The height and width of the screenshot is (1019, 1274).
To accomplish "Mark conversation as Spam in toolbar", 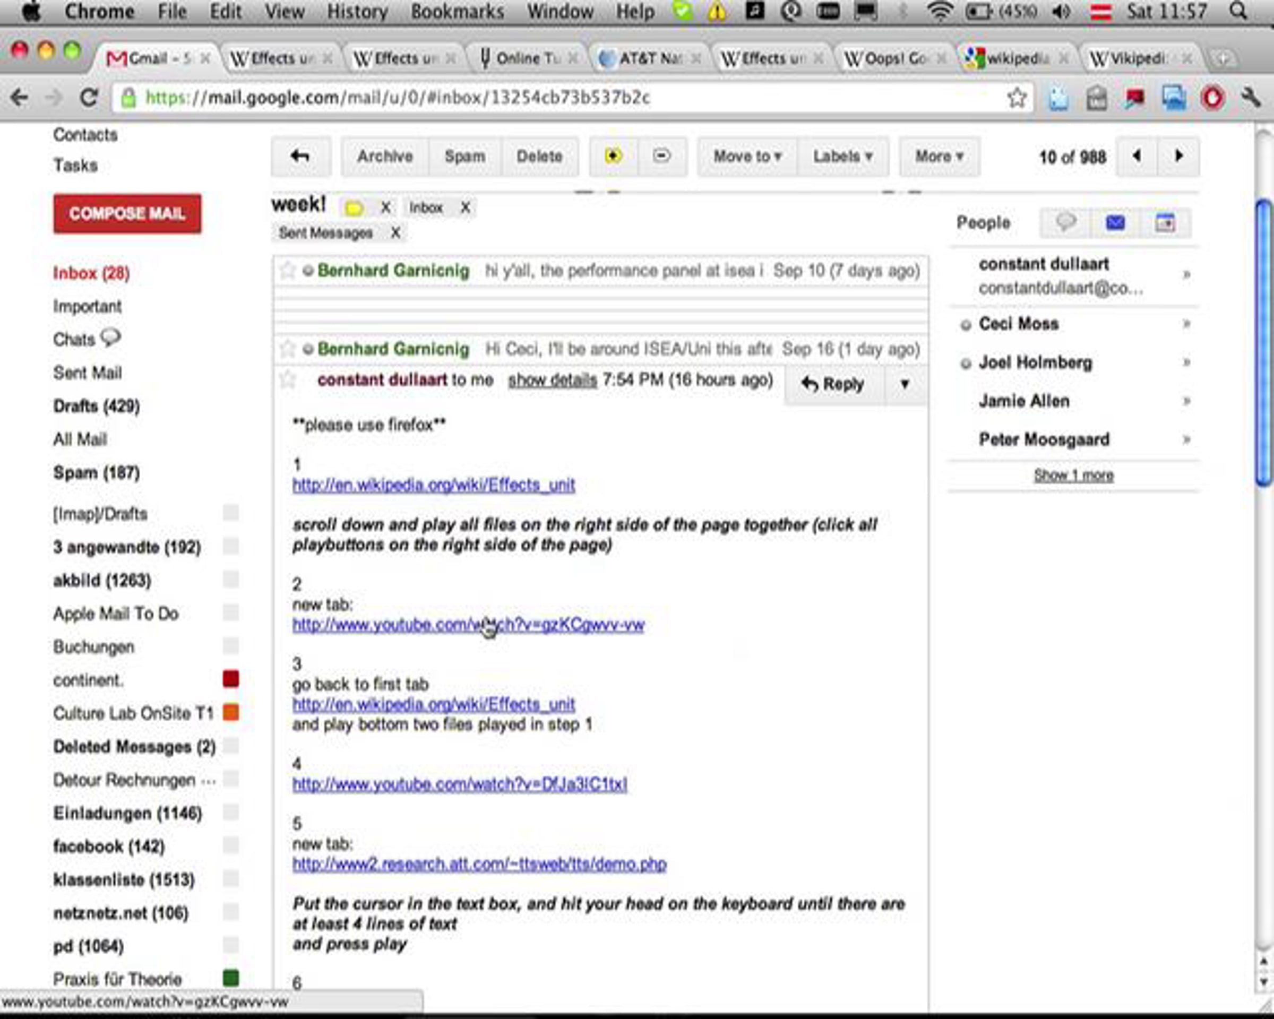I will click(465, 157).
